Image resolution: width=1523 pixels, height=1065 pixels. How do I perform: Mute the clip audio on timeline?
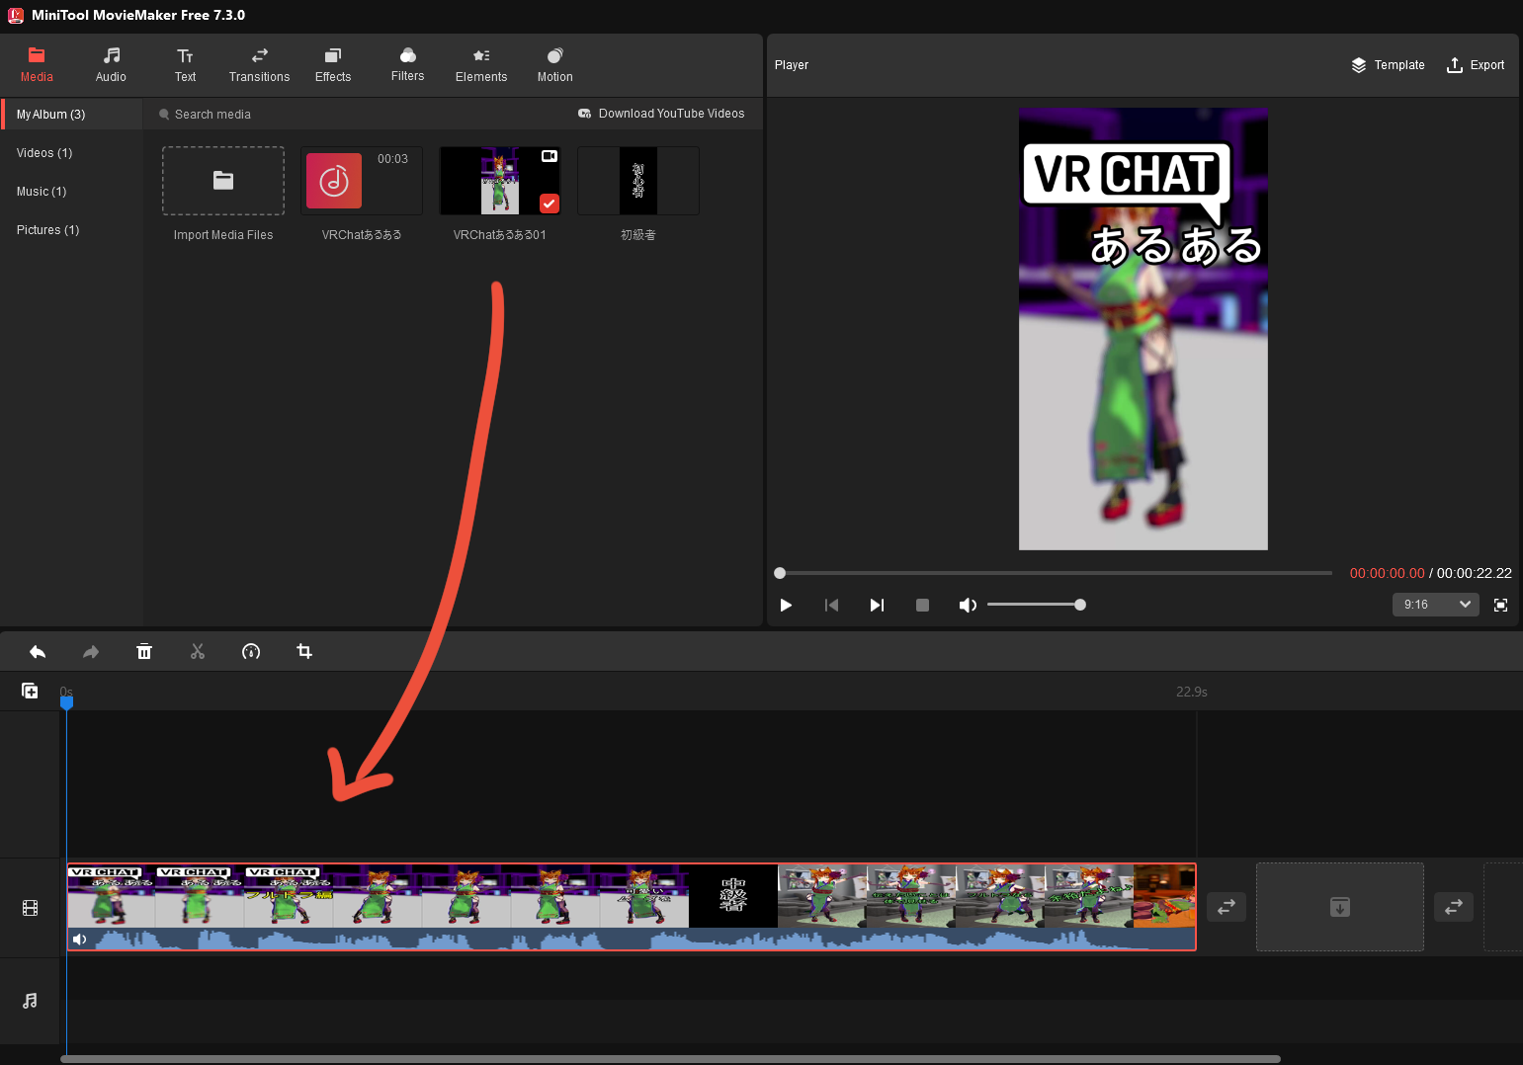click(x=80, y=940)
